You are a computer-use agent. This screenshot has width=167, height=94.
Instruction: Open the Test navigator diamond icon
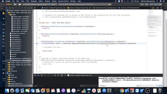[22, 8]
